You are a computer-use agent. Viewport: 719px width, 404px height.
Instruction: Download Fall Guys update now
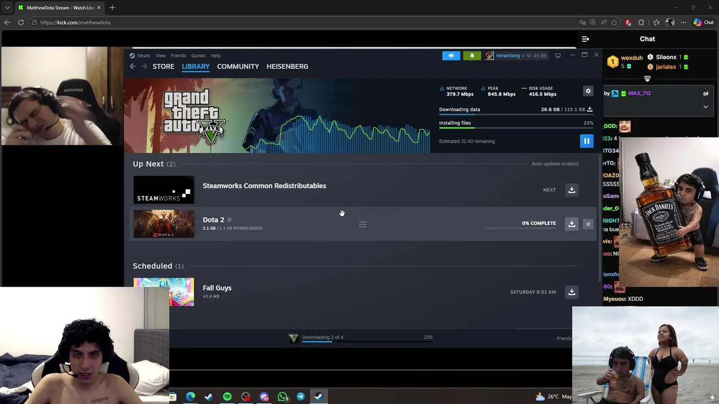(571, 292)
